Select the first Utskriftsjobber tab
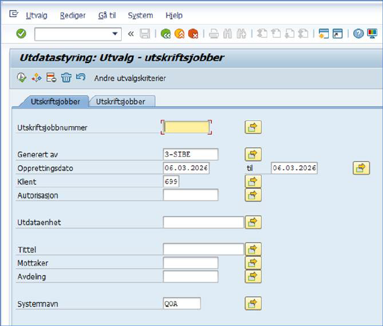 [x=55, y=102]
